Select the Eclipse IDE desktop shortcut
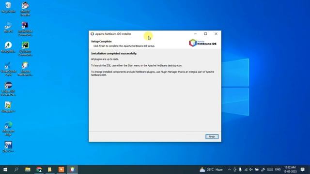The image size is (310, 174). pos(8,89)
